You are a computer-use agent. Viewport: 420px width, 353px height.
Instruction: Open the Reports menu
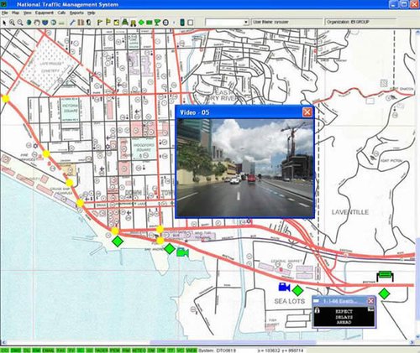point(76,13)
